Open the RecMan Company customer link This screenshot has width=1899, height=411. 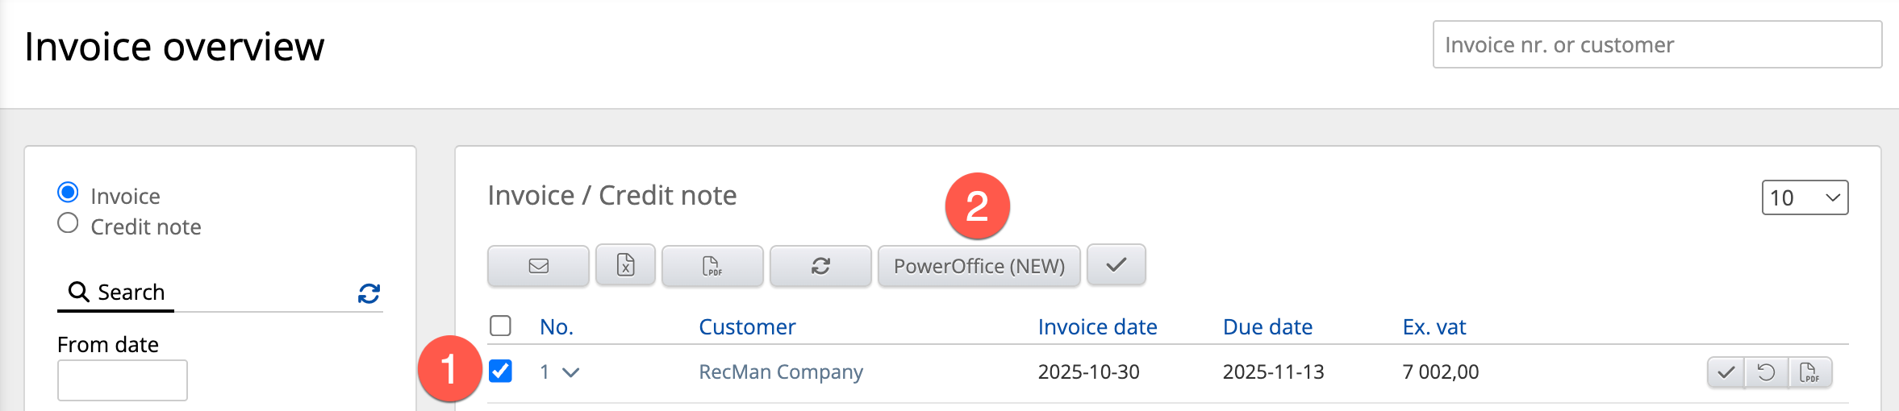click(780, 372)
